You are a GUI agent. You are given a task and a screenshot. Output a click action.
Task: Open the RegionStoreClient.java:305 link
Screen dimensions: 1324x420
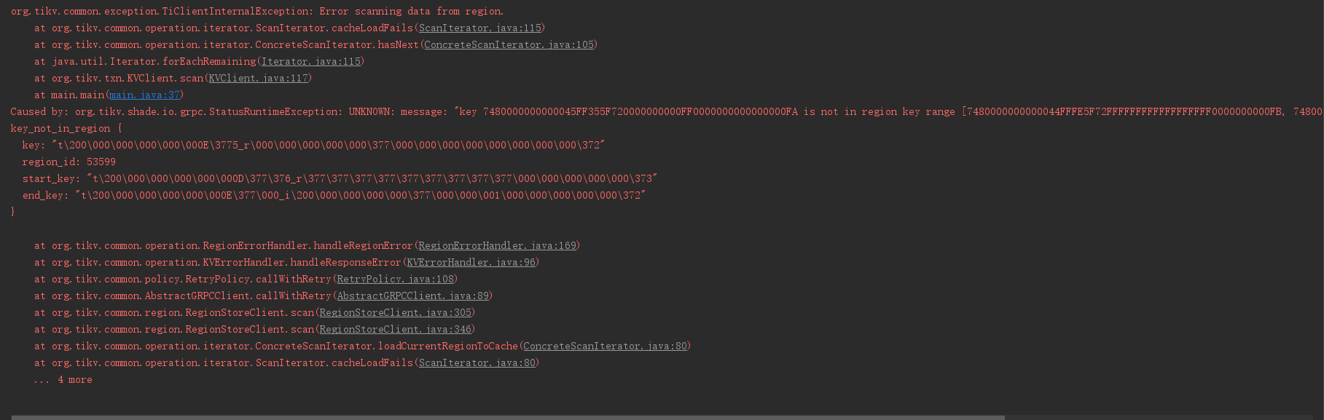point(395,312)
